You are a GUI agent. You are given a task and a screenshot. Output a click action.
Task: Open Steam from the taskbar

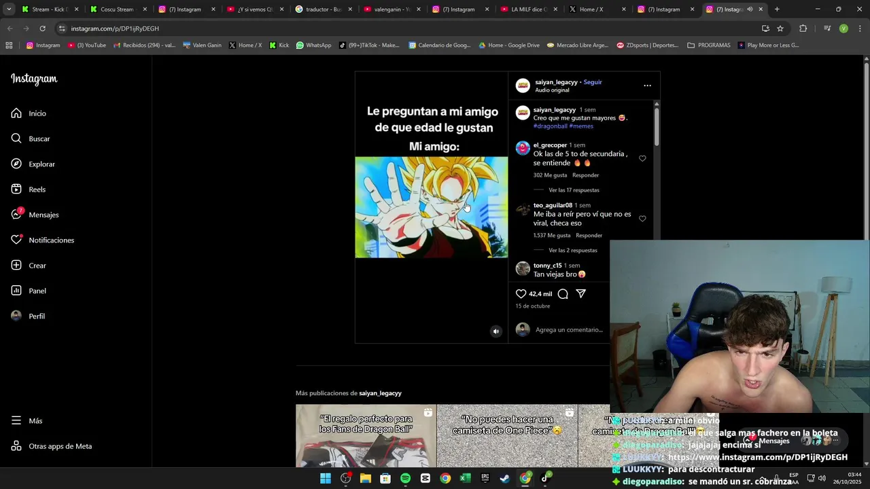click(504, 478)
